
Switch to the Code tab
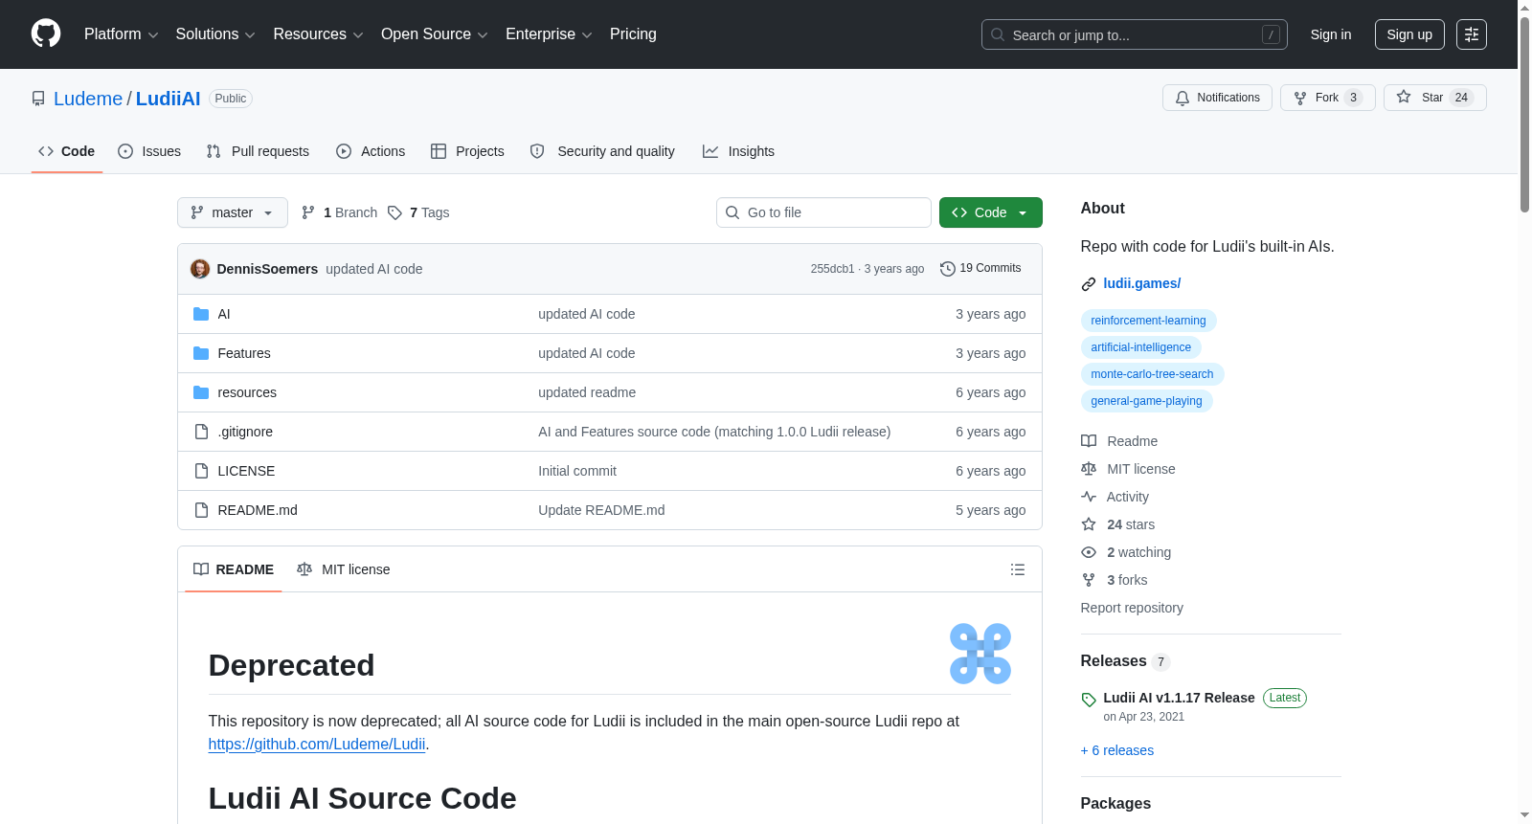tap(66, 151)
